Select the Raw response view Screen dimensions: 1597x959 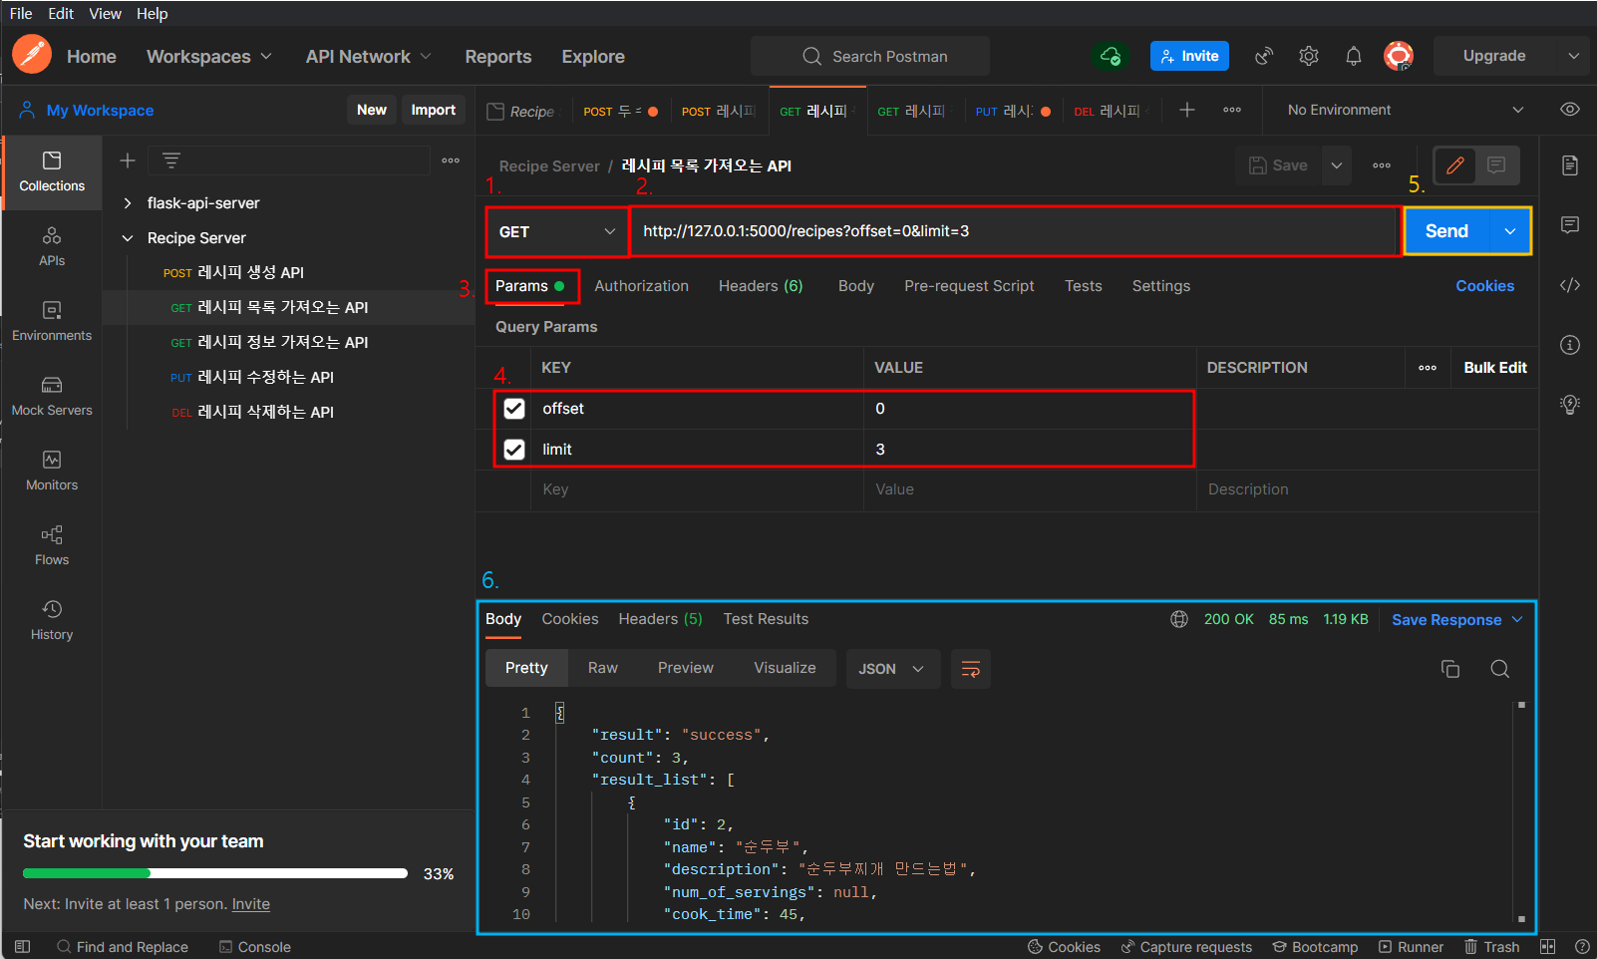click(x=603, y=668)
